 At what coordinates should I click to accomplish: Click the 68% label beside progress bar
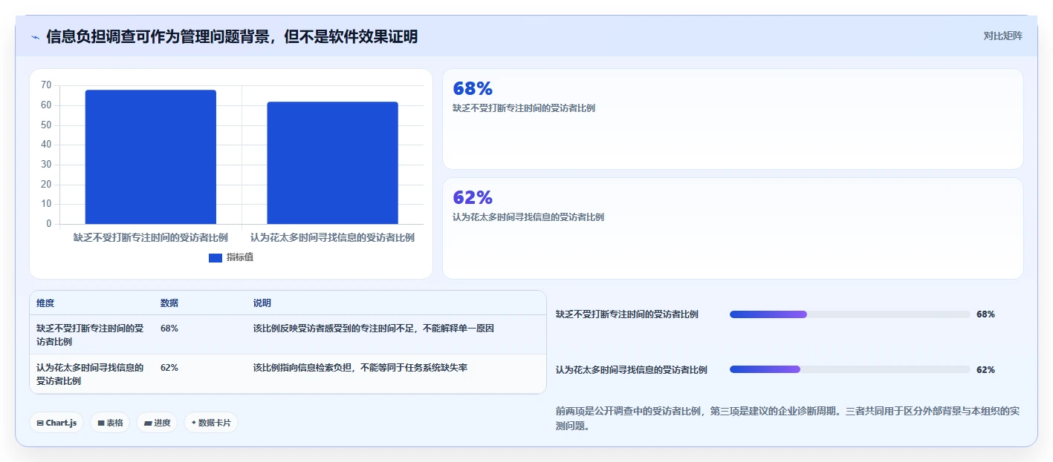click(x=986, y=314)
